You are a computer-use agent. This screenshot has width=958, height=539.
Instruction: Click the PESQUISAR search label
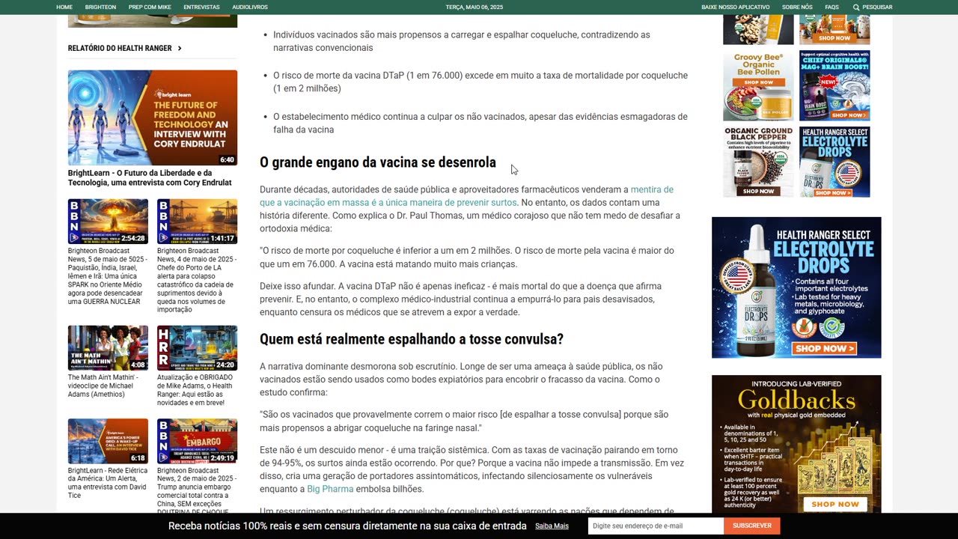click(x=877, y=7)
